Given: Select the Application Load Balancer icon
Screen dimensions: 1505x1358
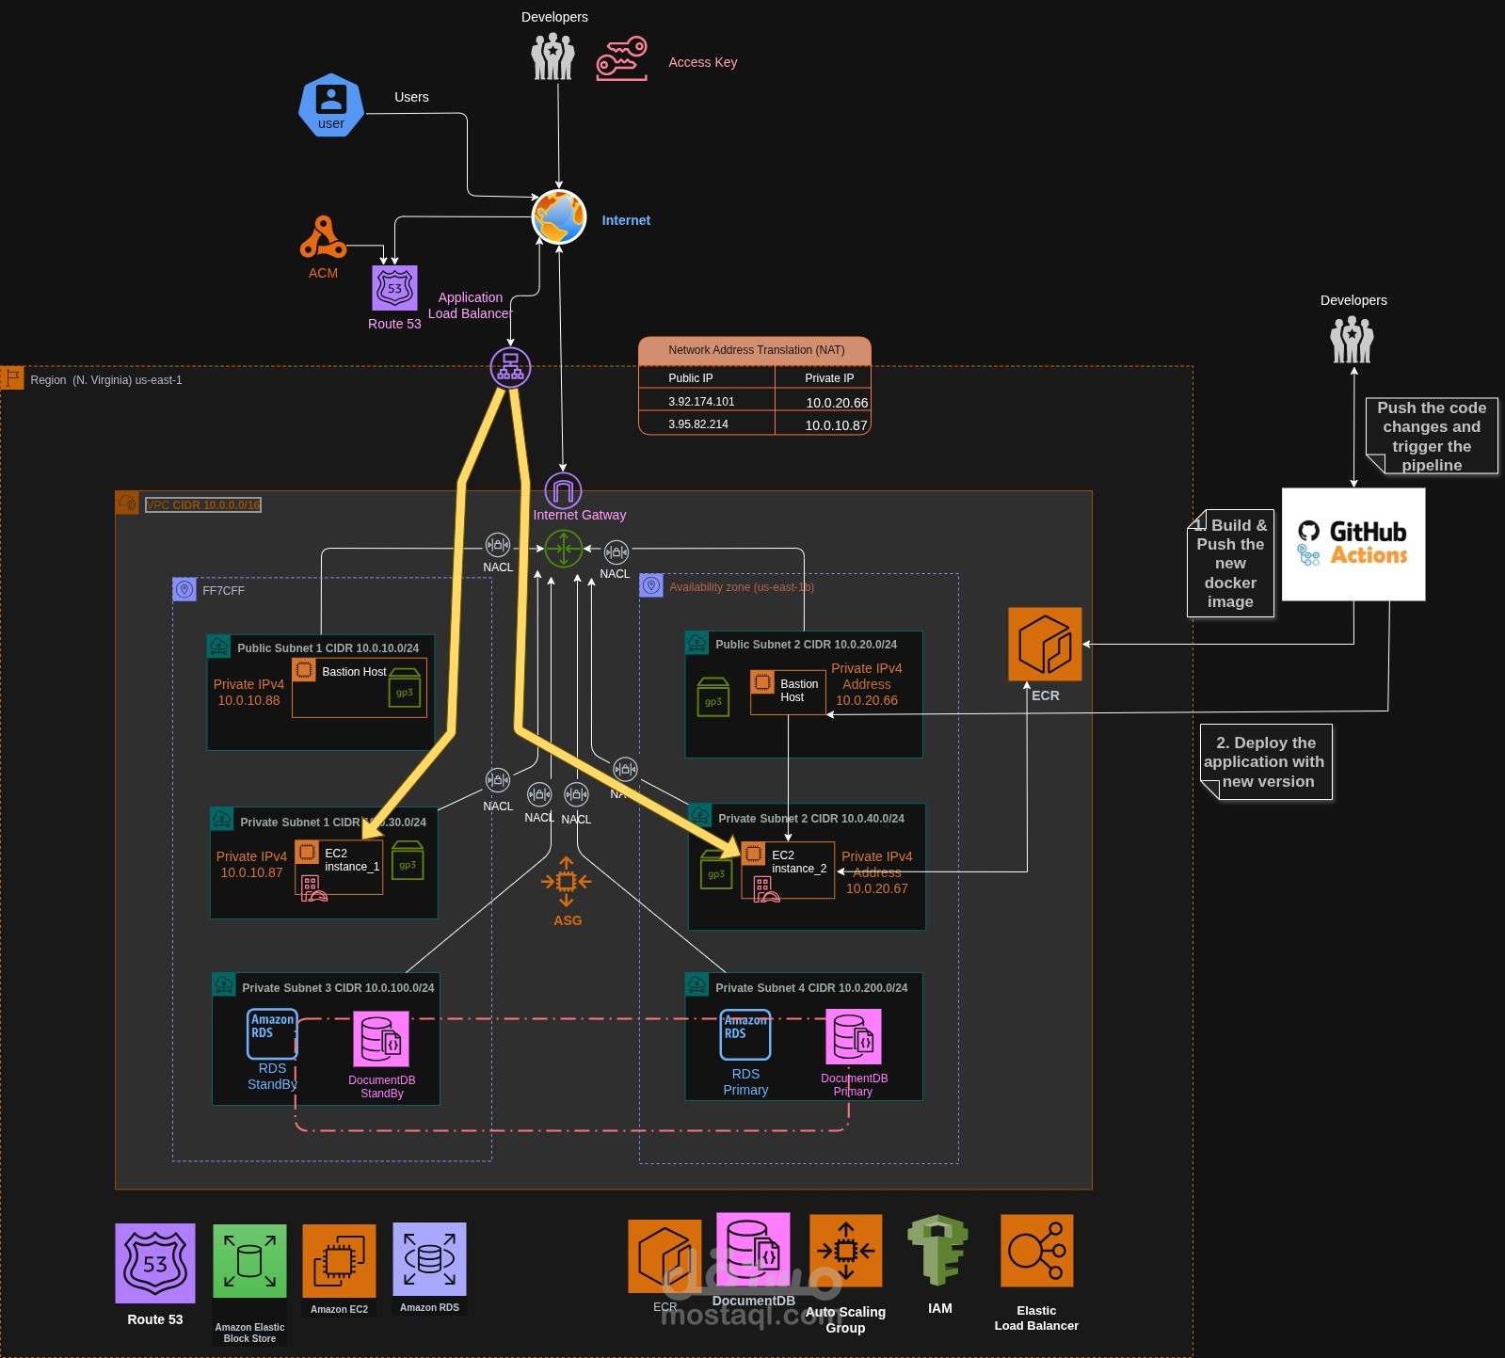Looking at the screenshot, I should (x=510, y=367).
